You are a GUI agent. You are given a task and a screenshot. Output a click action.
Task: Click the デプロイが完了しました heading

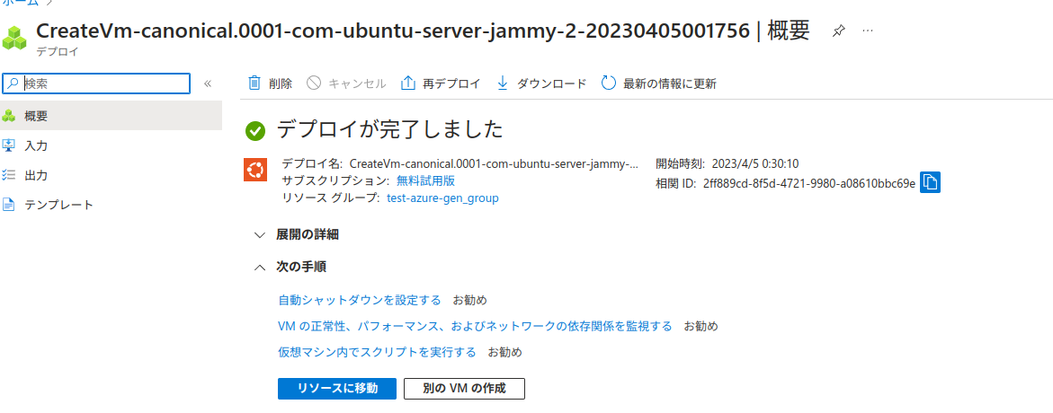(389, 129)
